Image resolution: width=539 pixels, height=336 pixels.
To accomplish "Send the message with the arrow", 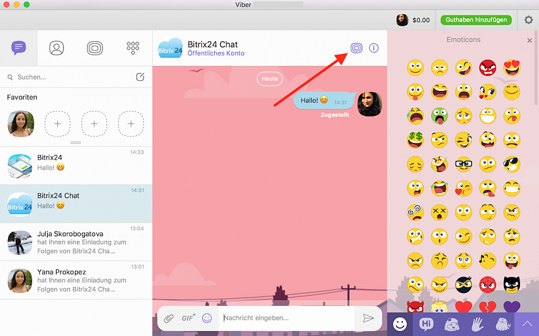I will 368,318.
